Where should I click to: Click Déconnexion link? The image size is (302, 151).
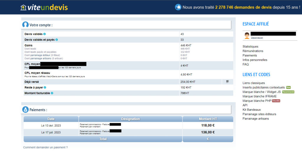(257, 38)
